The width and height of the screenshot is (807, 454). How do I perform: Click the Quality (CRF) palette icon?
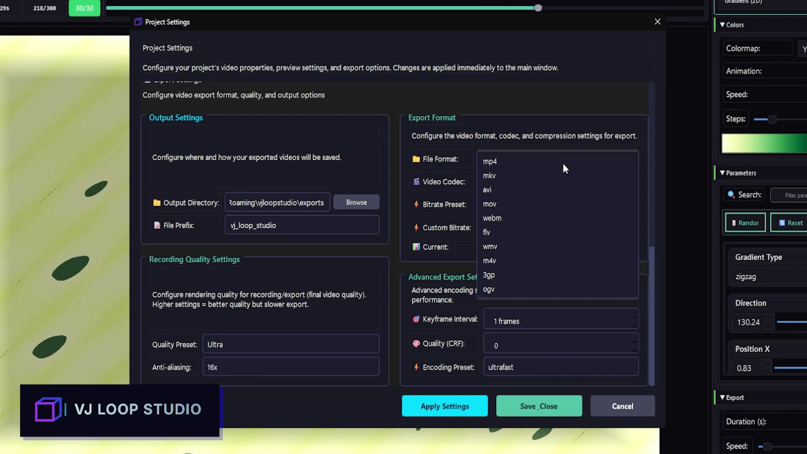tap(416, 343)
